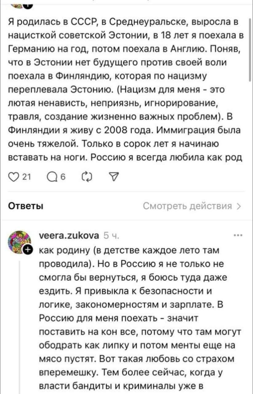Like the post with the heart icon
Viewport: 253px width, 394px height.
[x=13, y=176]
